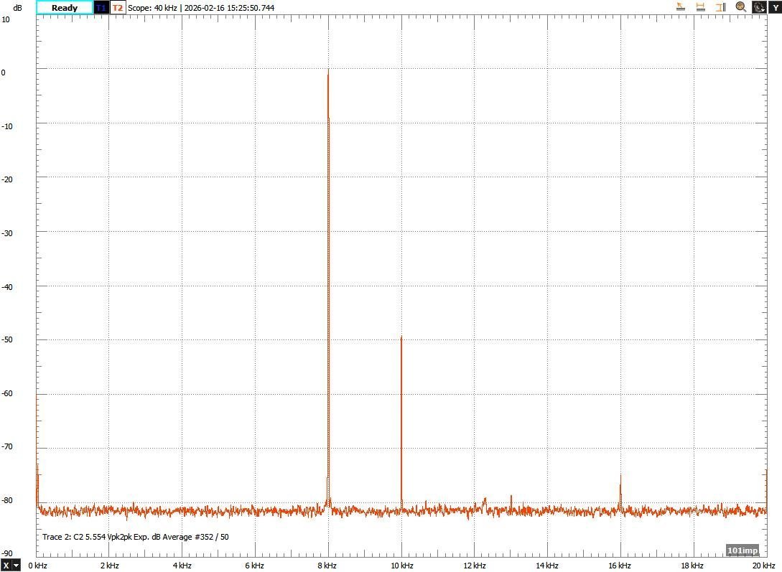Open the dark display options dropdown icon
This screenshot has height=572, width=782.
[759, 7]
